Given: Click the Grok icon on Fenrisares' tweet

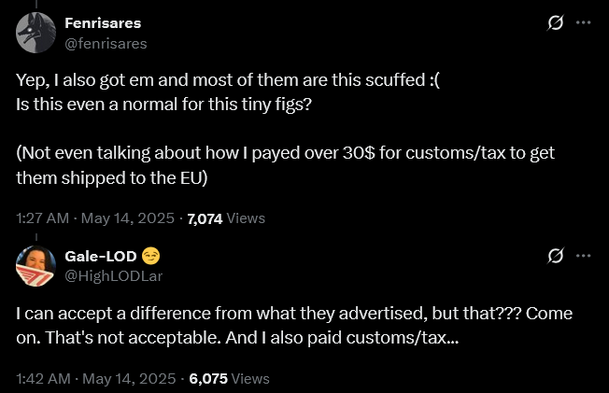Looking at the screenshot, I should (x=555, y=22).
